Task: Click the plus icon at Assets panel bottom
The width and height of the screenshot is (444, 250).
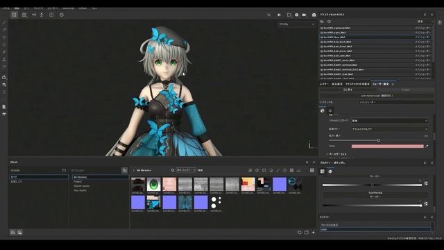Action: click(x=314, y=233)
